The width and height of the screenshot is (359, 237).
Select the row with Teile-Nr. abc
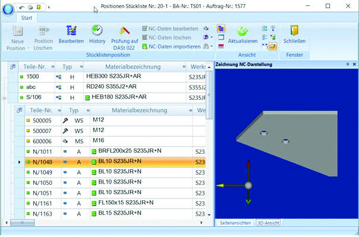pos(107,87)
